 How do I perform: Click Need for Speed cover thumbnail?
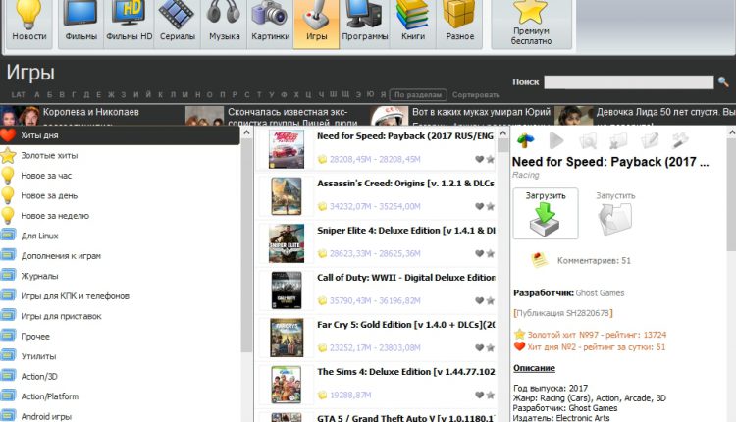click(x=287, y=150)
